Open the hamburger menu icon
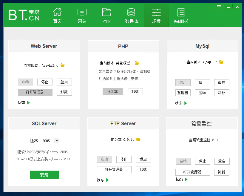244x196 pixels. [219, 7]
